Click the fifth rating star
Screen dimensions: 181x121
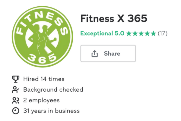153,33
